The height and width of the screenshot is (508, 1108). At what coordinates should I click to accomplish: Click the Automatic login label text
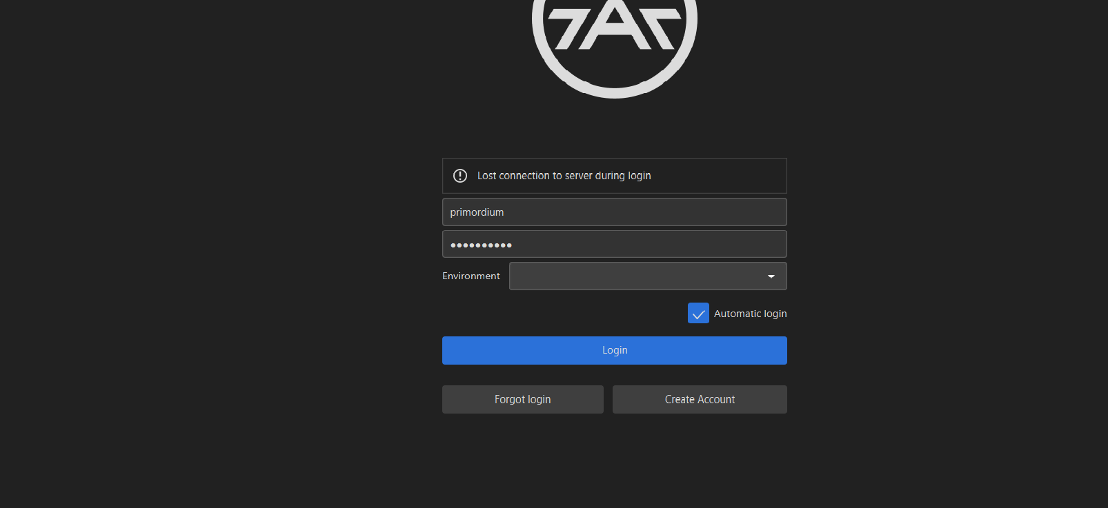tap(751, 314)
